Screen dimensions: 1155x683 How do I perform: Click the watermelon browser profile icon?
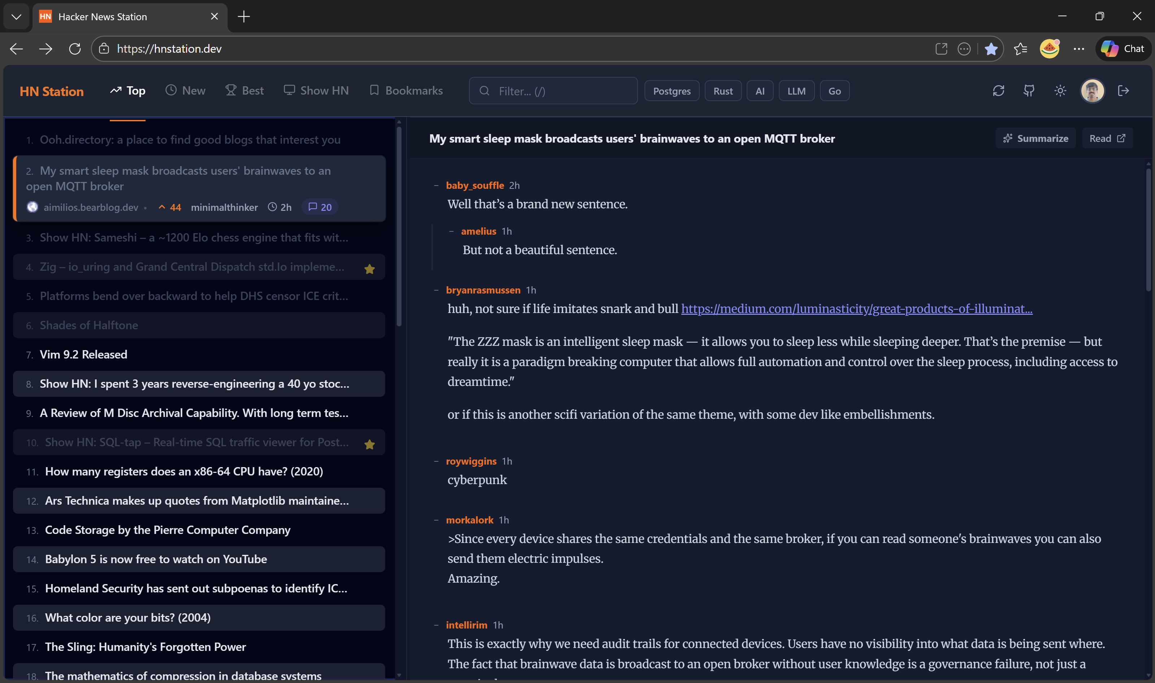[1050, 49]
